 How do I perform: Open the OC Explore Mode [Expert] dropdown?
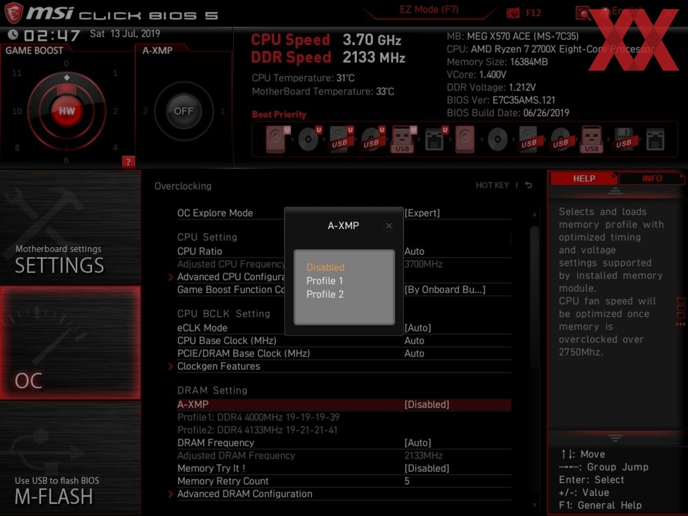tap(422, 213)
